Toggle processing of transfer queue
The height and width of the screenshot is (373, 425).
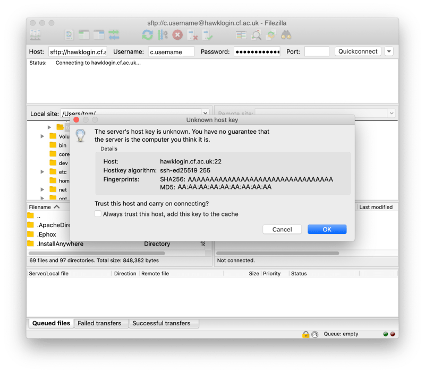coord(163,35)
